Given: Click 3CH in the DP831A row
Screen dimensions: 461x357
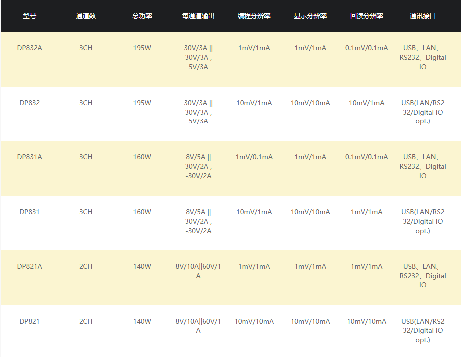Looking at the screenshot, I should (86, 157).
